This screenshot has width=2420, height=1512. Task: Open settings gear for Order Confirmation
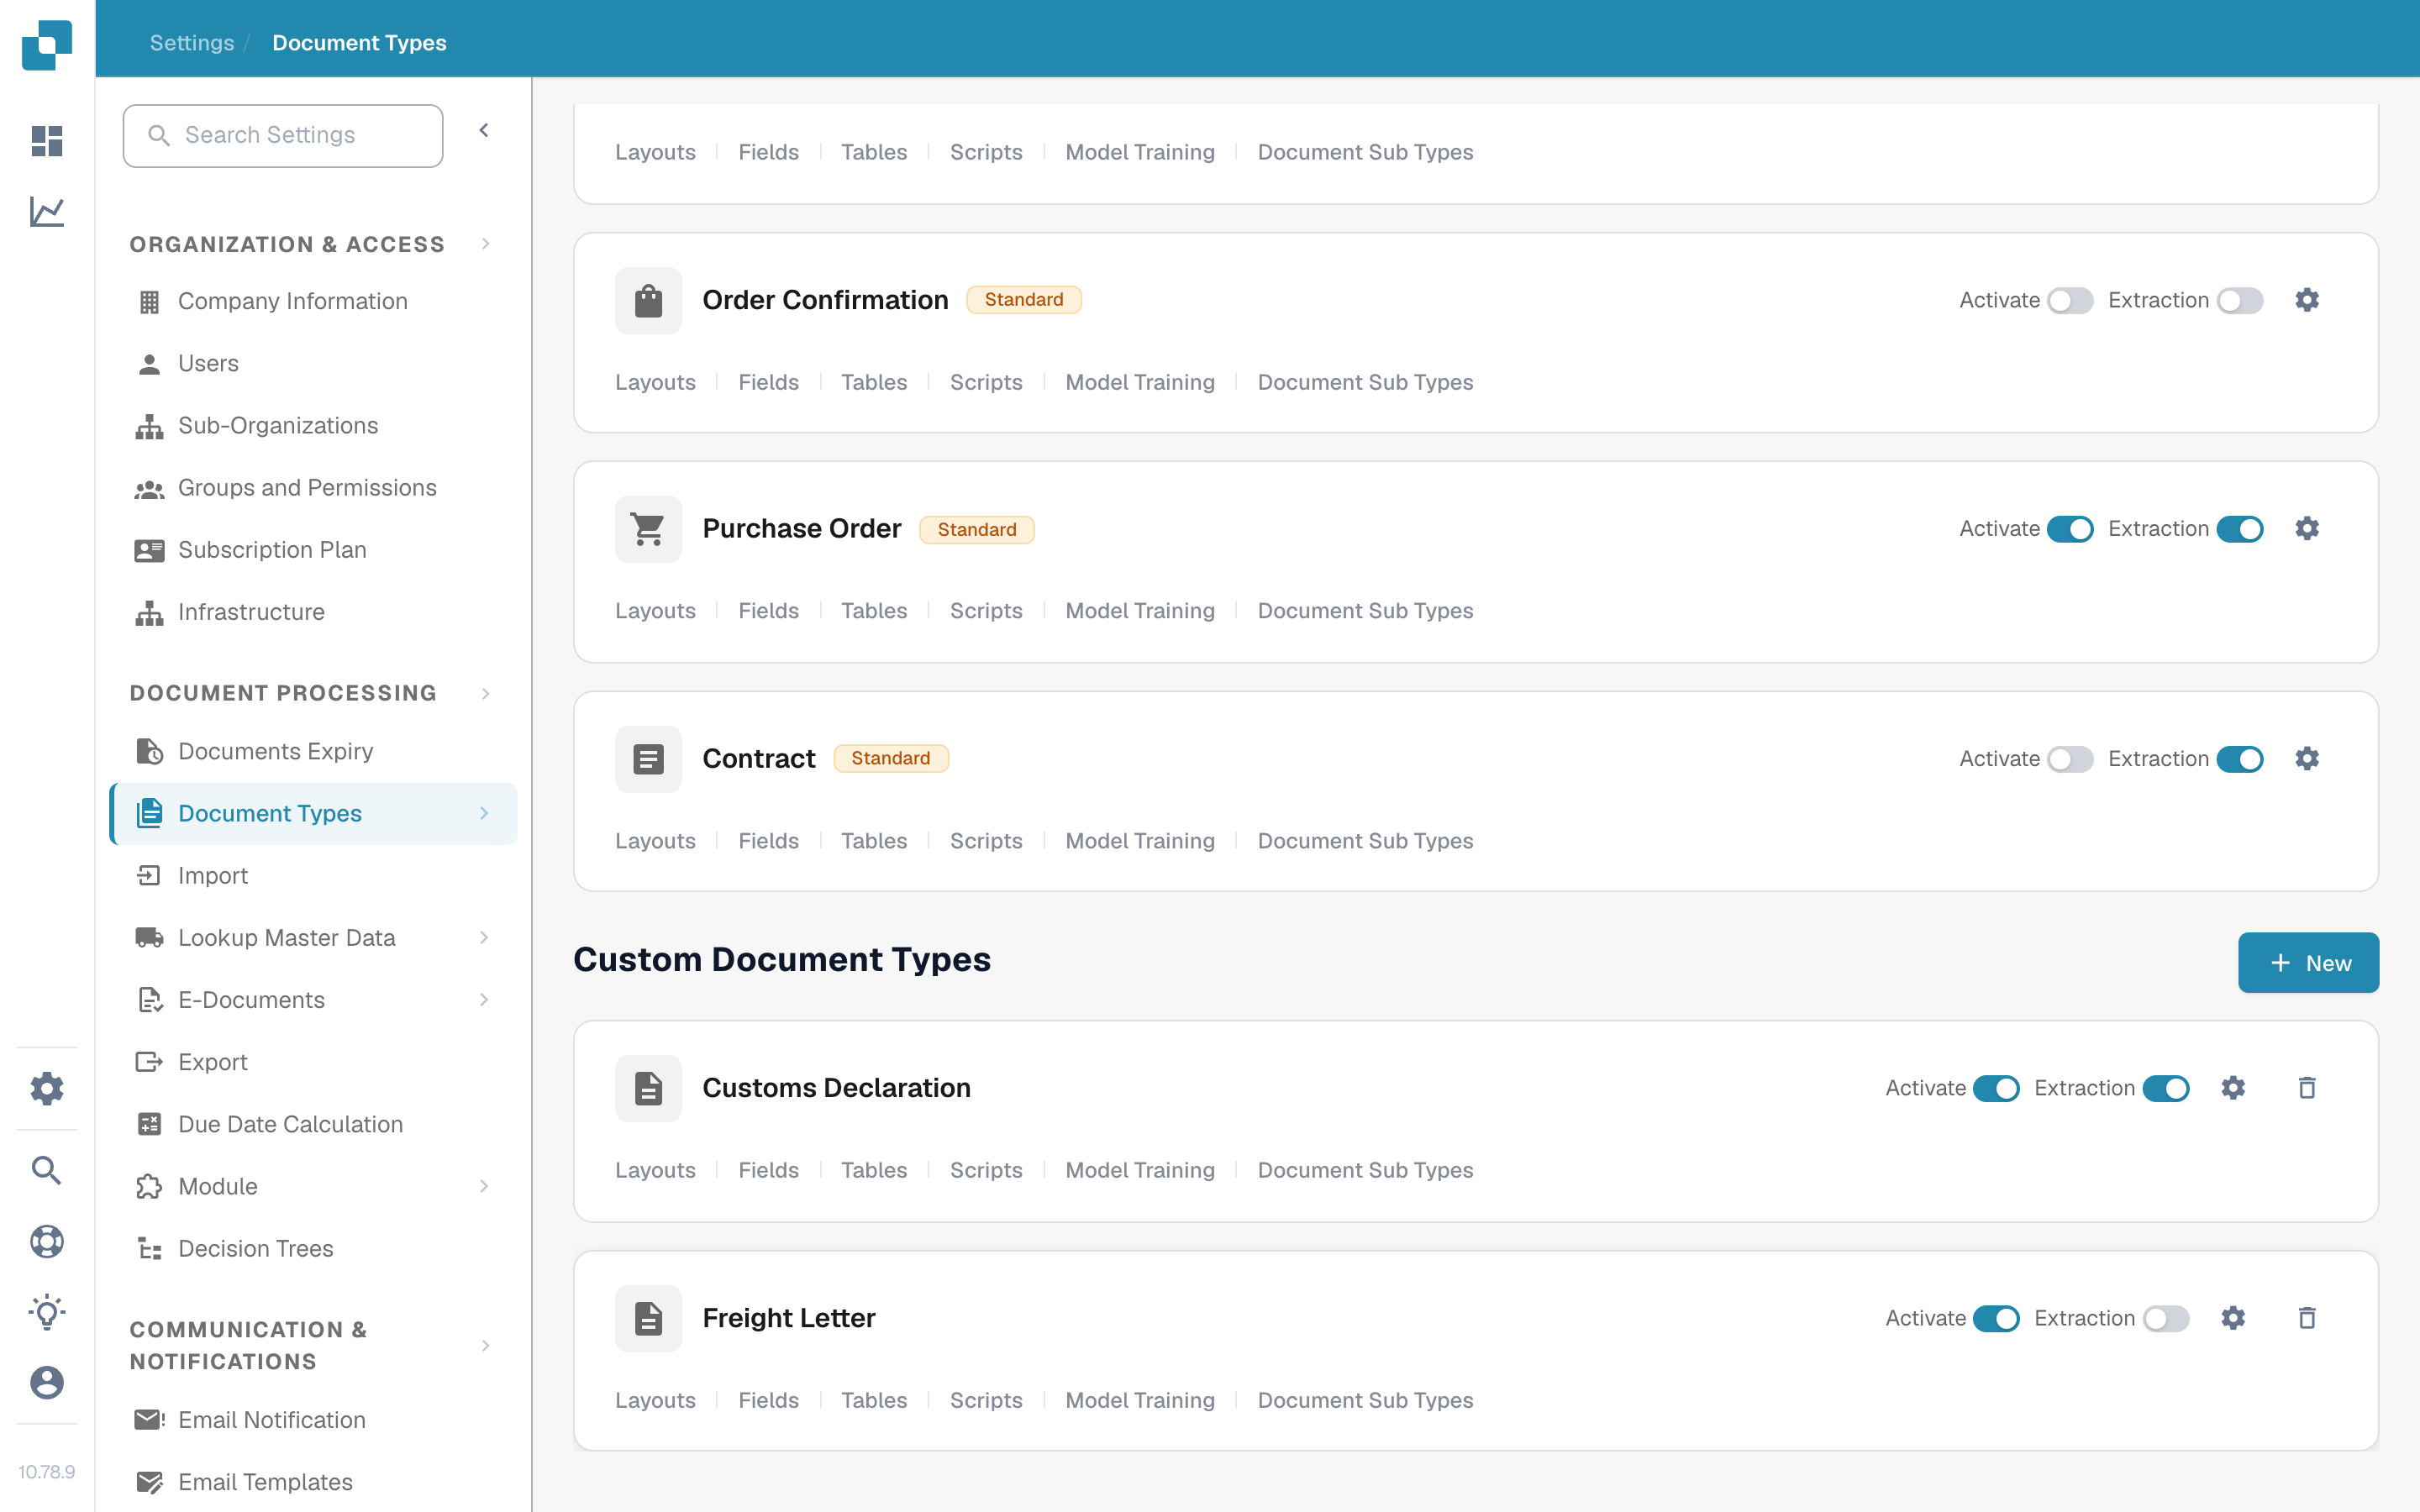click(2307, 300)
